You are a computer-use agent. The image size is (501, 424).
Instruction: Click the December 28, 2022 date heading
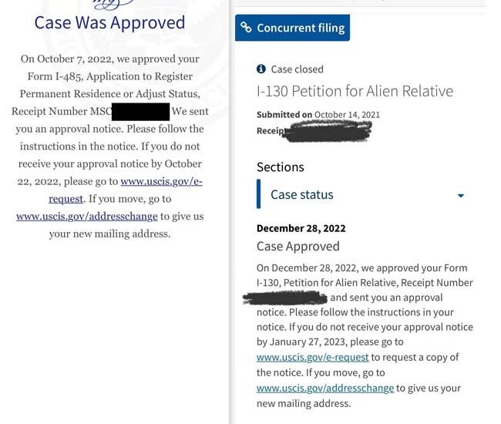pos(301,228)
